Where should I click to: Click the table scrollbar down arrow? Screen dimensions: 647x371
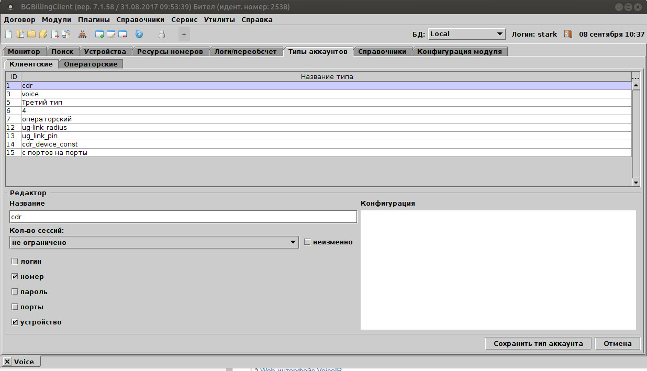tap(636, 182)
